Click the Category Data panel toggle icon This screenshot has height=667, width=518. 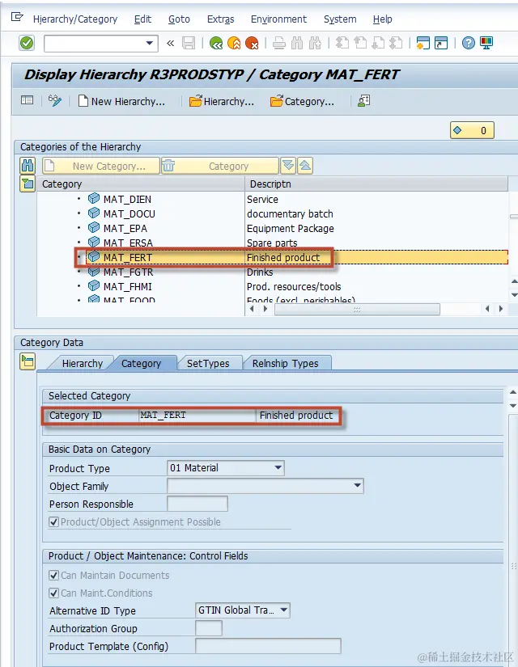click(28, 362)
